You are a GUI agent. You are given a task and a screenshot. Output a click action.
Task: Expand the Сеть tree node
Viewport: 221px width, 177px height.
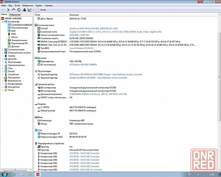point(3,68)
